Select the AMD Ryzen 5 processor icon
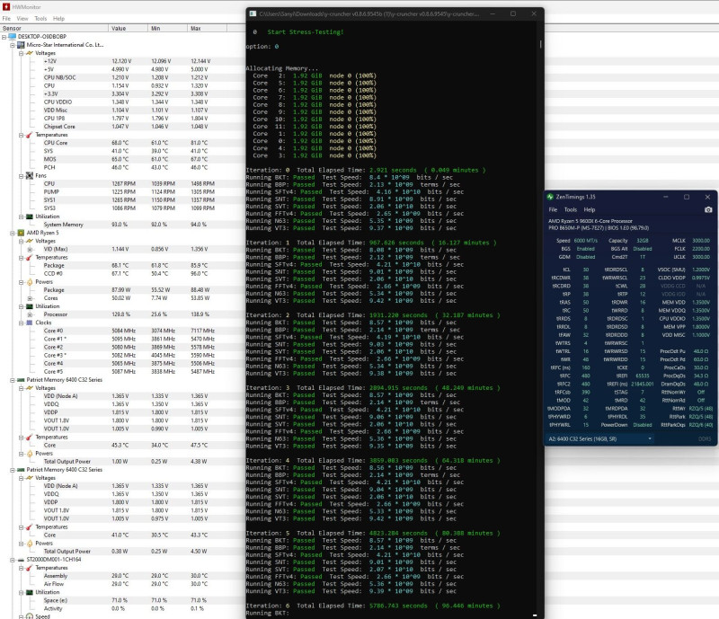Viewport: 719px width, 619px height. (21, 233)
